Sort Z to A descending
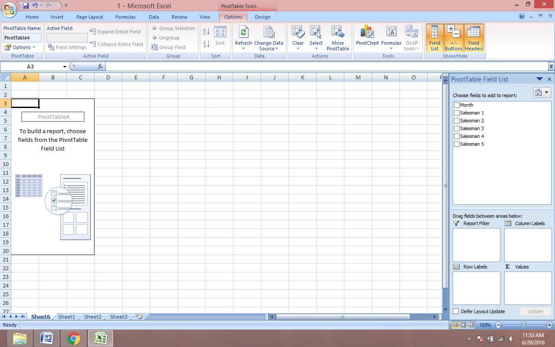555x347 pixels. point(206,43)
